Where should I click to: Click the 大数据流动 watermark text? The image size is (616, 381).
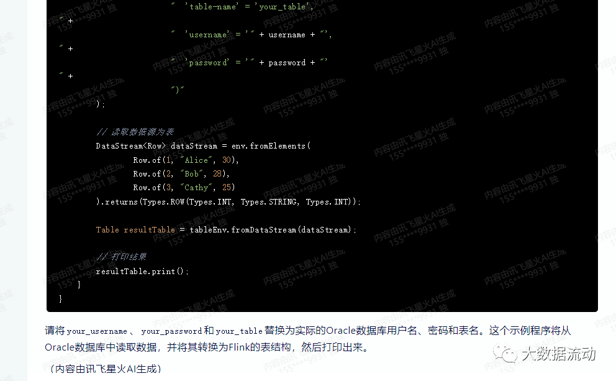(559, 354)
